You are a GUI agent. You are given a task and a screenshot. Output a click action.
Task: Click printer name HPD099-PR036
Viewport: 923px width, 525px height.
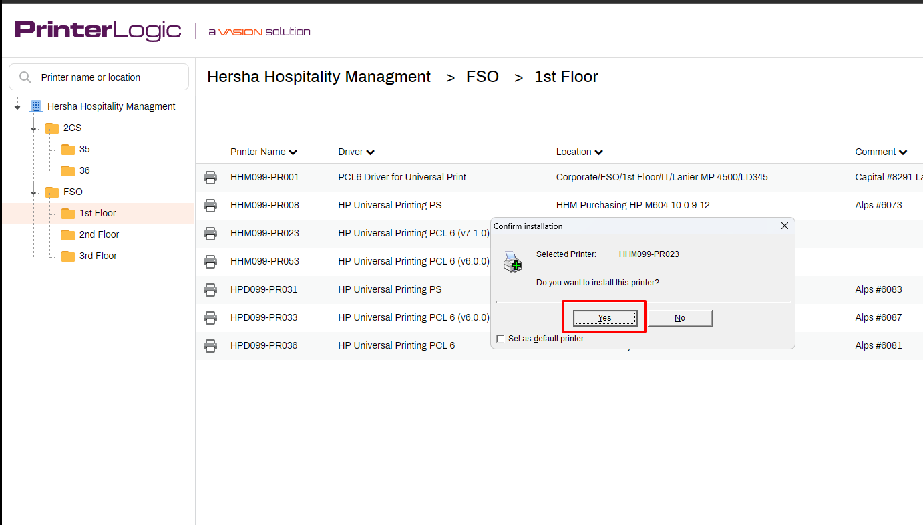(264, 345)
